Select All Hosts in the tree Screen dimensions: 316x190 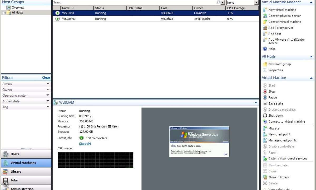pyautogui.click(x=17, y=13)
